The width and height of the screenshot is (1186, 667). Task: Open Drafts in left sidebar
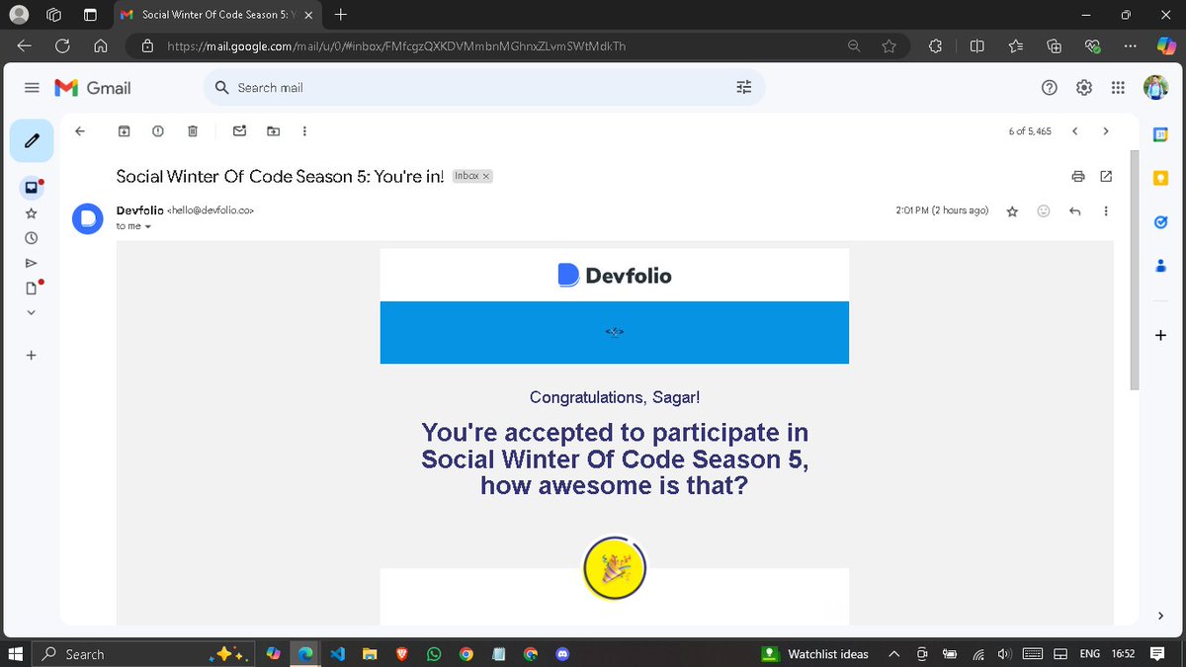(x=32, y=288)
